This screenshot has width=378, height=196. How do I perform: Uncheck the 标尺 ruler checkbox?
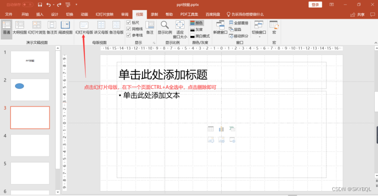point(128,23)
